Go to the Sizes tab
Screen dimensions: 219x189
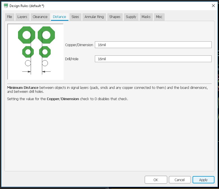click(x=75, y=17)
